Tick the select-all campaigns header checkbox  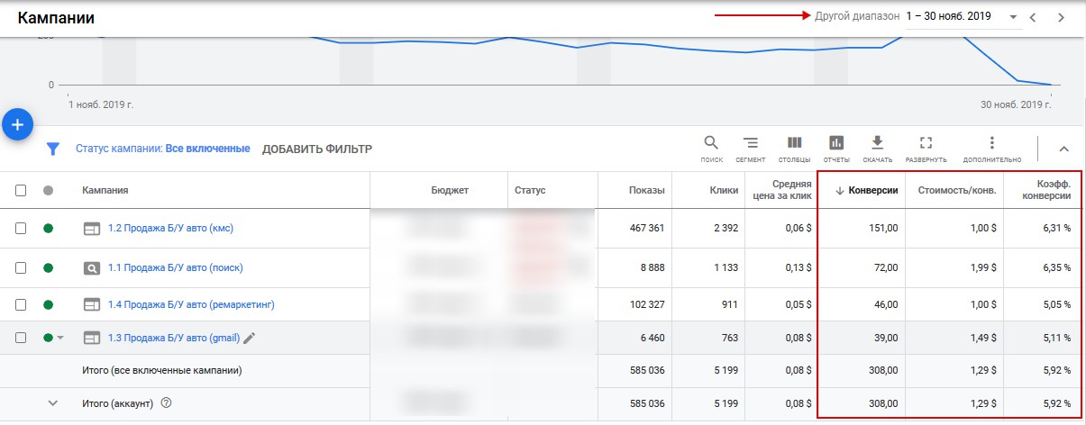(x=21, y=191)
